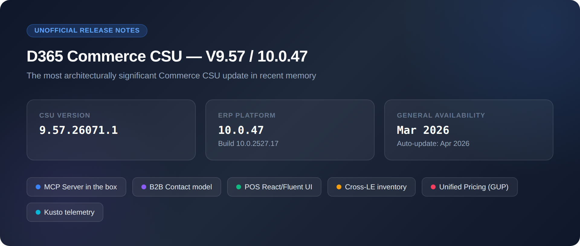The height and width of the screenshot is (246, 580).
Task: Open the General Availability card
Action: [x=469, y=130]
